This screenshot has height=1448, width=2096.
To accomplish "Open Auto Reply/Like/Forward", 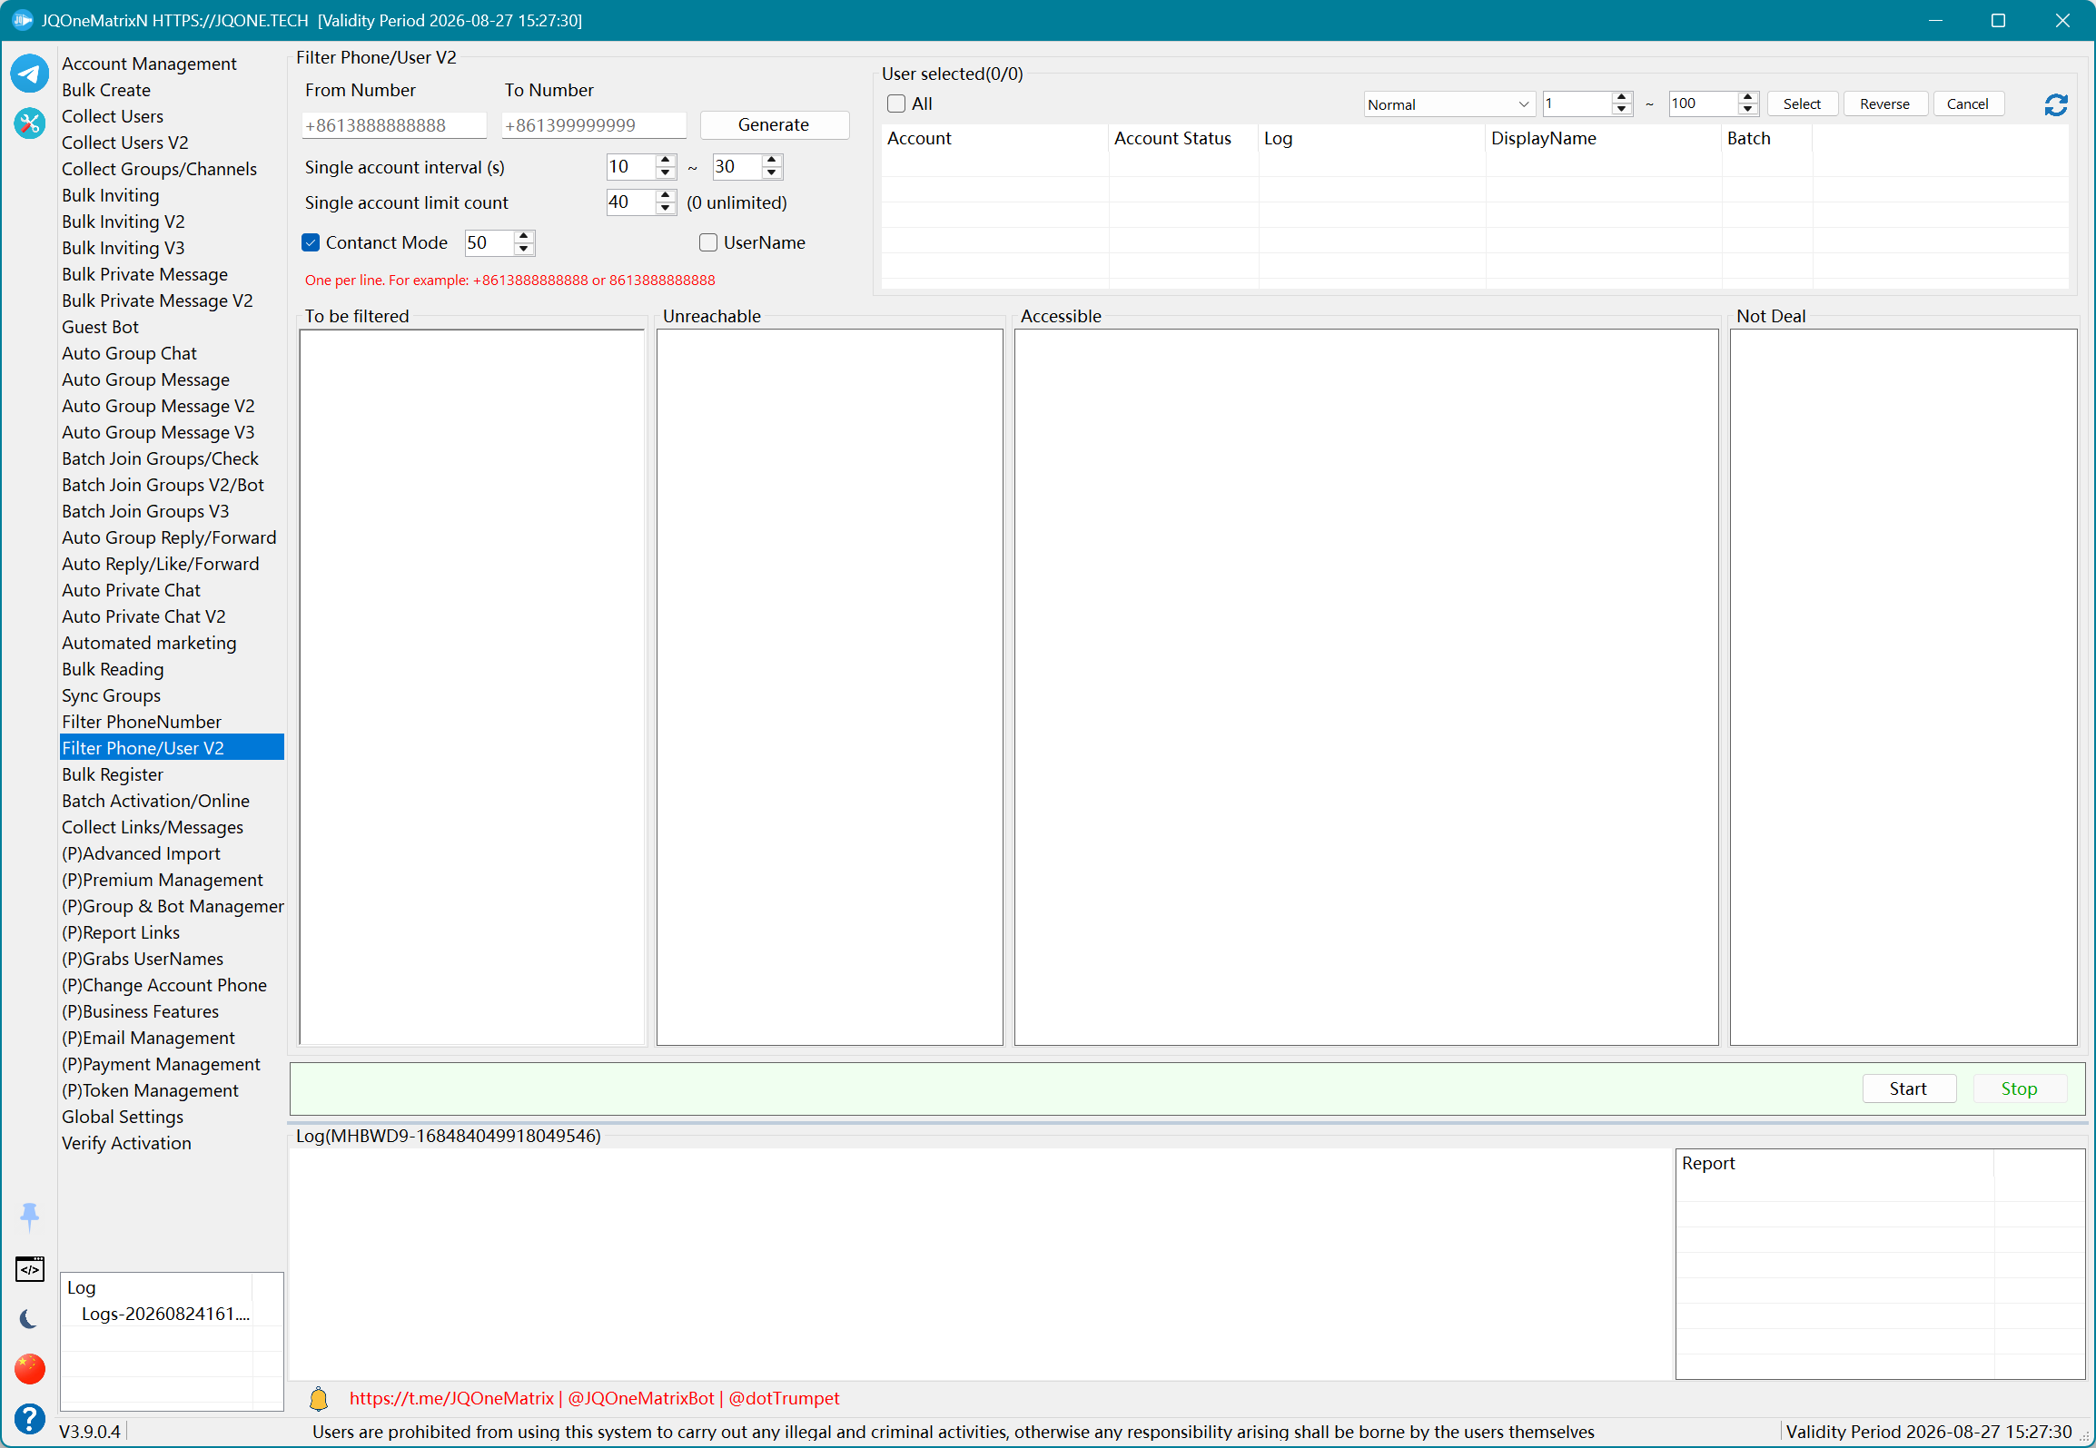I will [x=161, y=564].
